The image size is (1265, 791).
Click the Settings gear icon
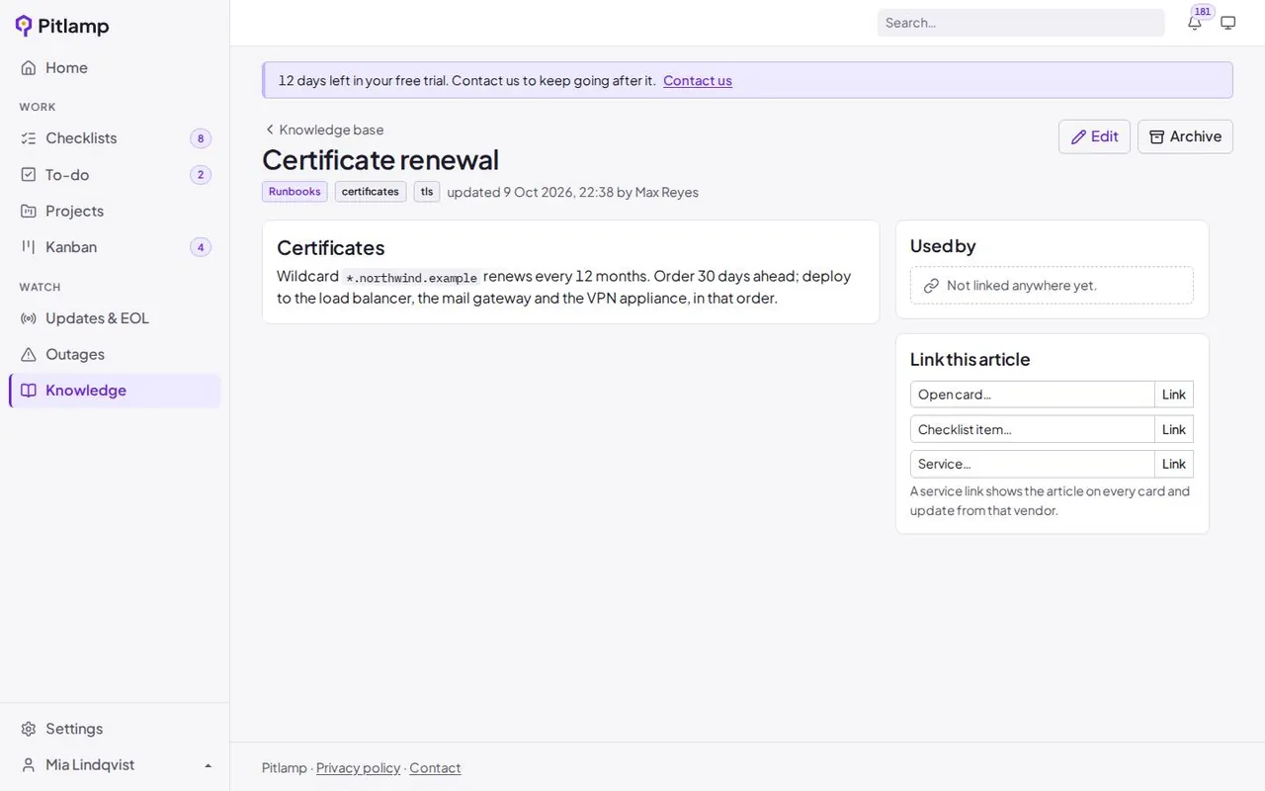pos(29,729)
